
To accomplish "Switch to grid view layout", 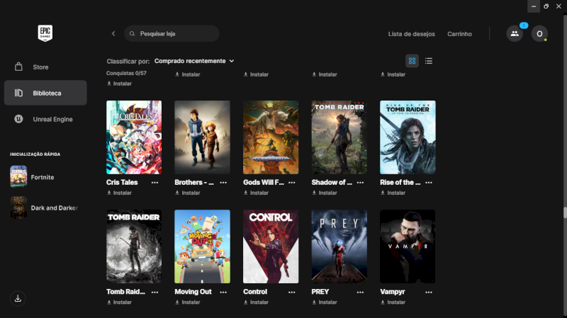I will point(412,61).
